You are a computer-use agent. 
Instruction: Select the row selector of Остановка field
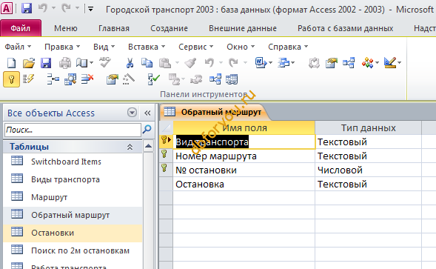166,184
